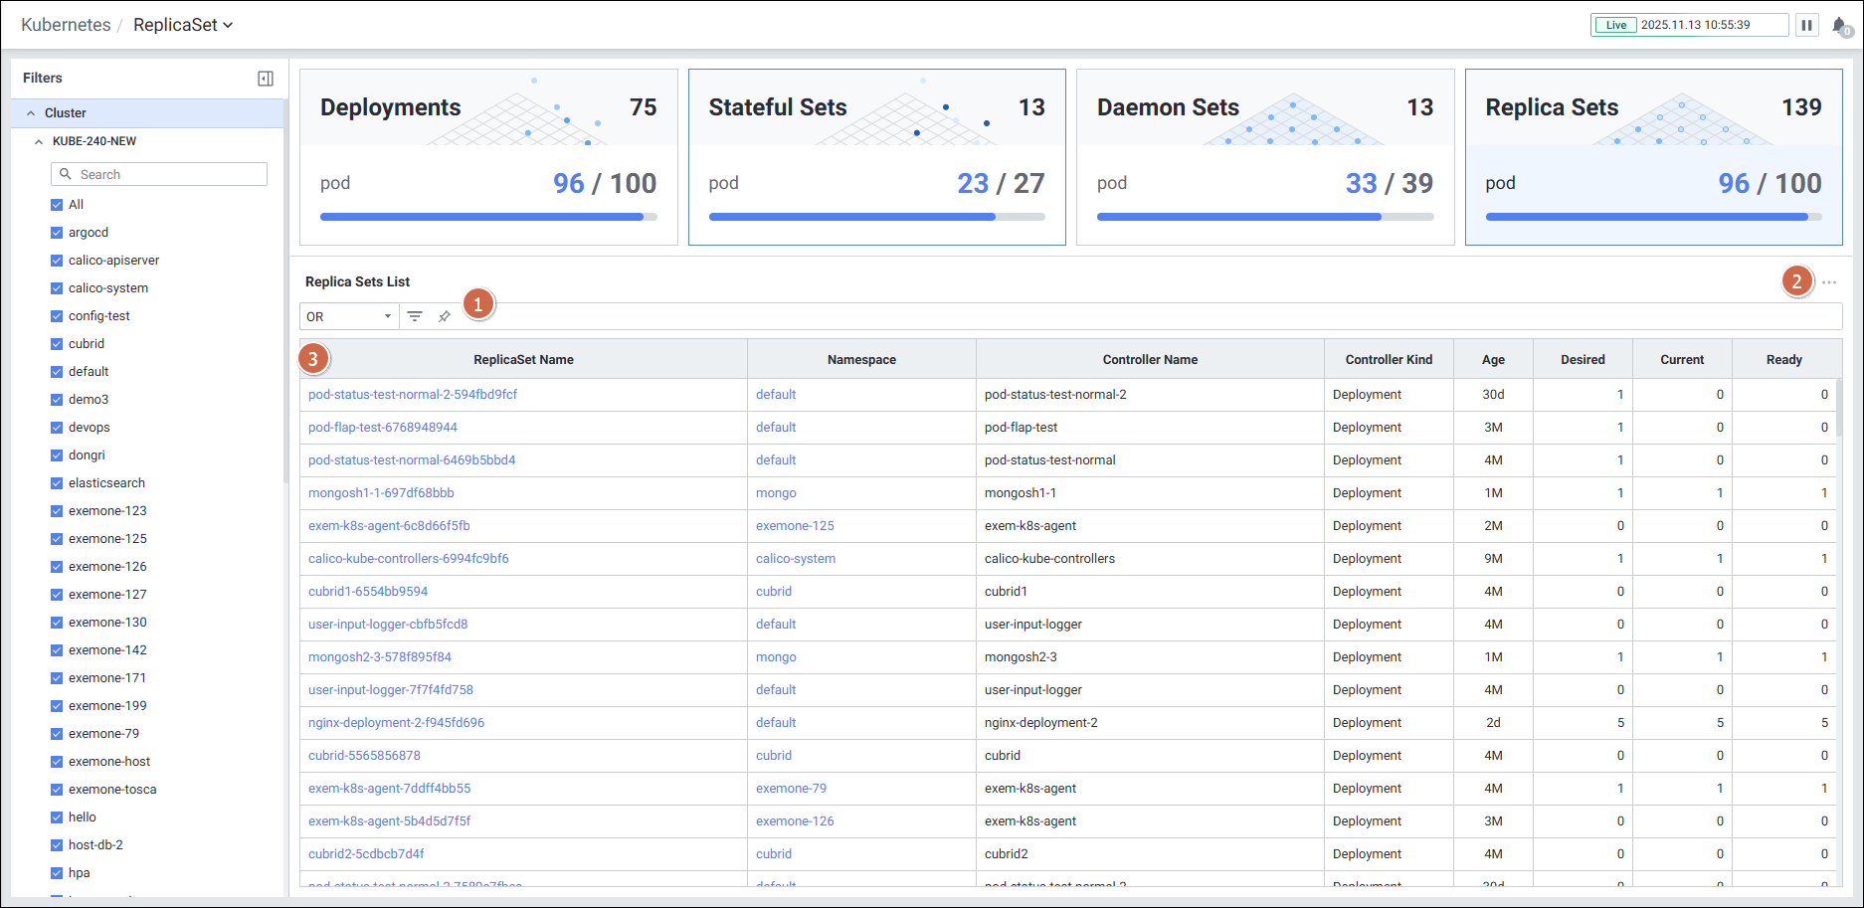The image size is (1864, 908).
Task: Click the search magnifier icon in Filters
Action: (66, 174)
